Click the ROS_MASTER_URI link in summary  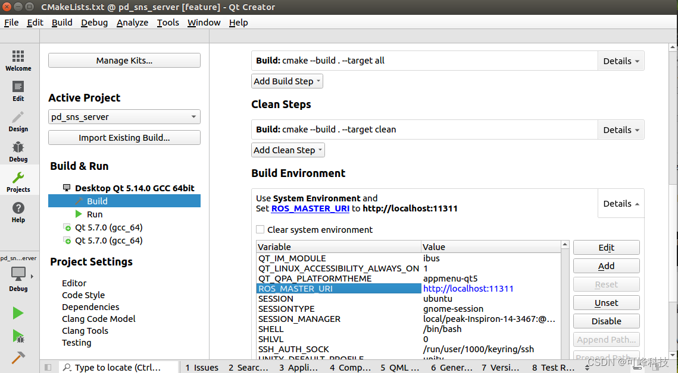point(310,208)
